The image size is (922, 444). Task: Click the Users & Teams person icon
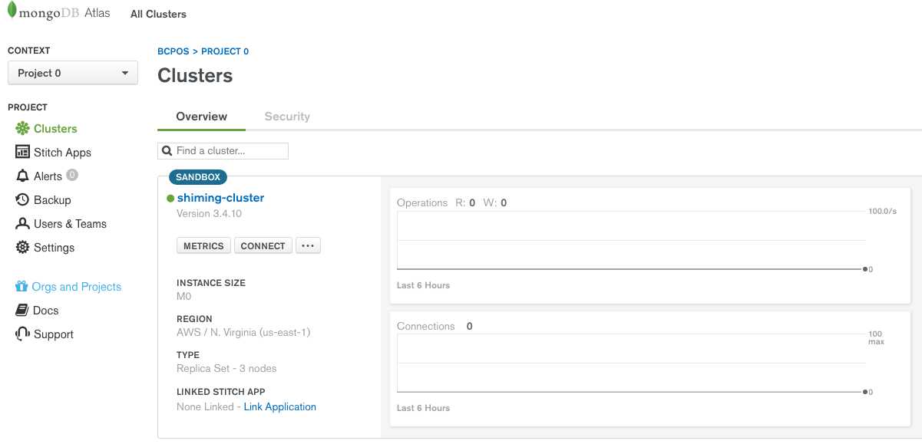pyautogui.click(x=22, y=224)
